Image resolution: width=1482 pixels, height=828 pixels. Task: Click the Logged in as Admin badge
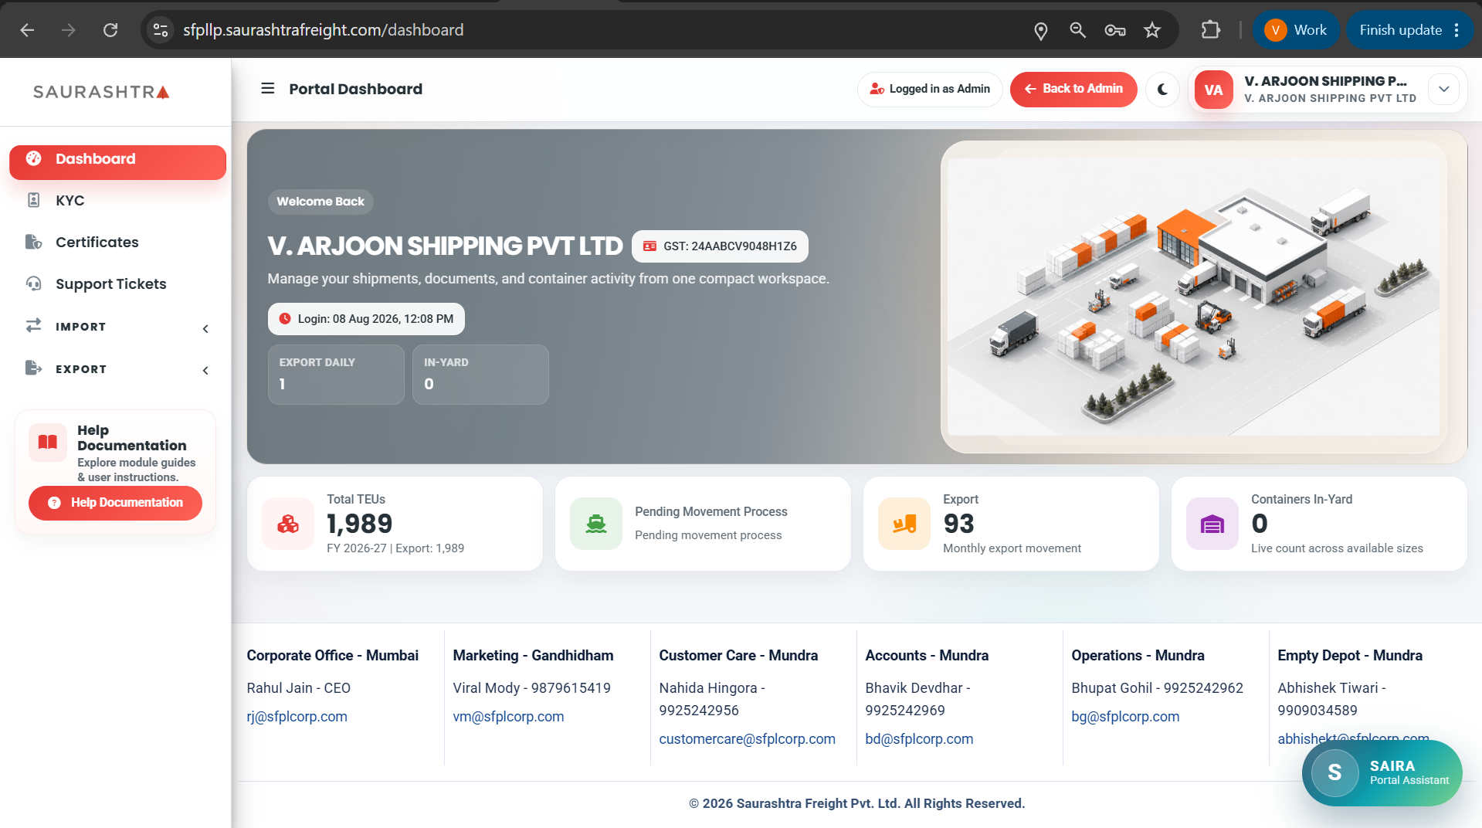(x=930, y=89)
